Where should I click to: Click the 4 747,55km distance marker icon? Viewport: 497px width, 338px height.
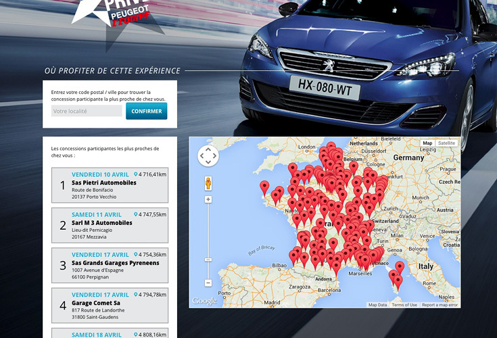pyautogui.click(x=136, y=214)
